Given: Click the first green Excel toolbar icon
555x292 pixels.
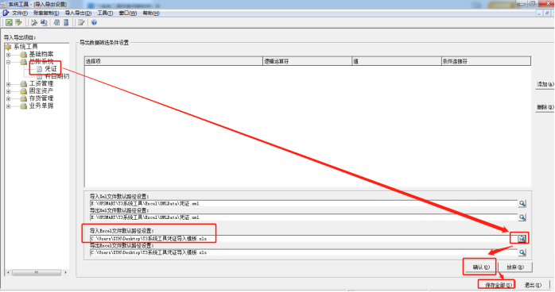Looking at the screenshot, I should [x=9, y=22].
